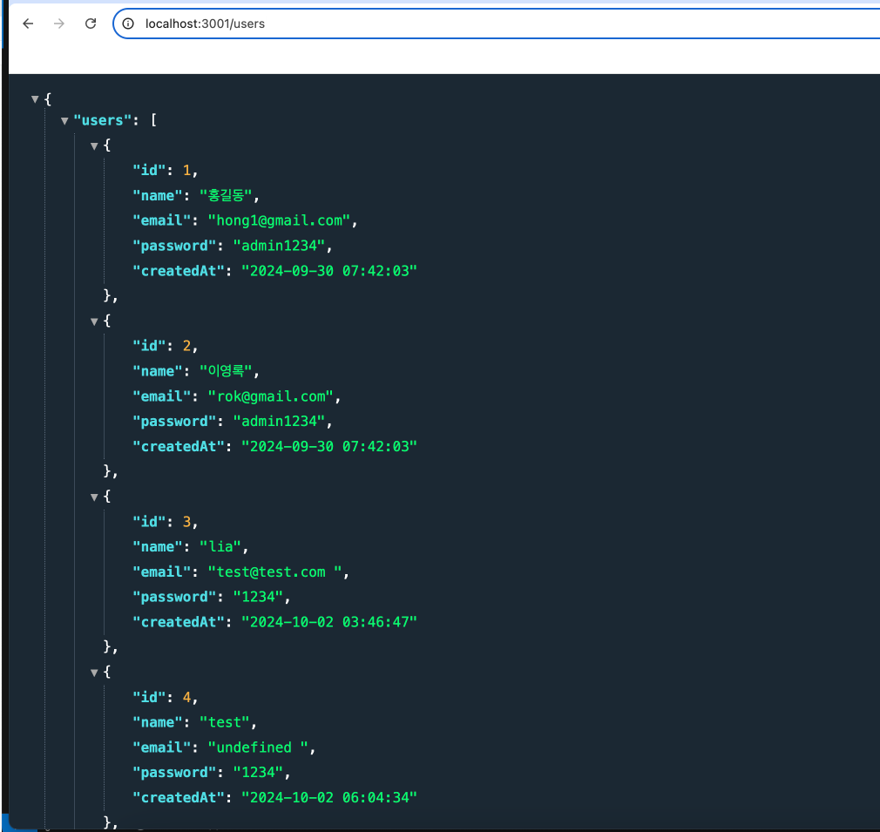This screenshot has height=832, width=880.
Task: Select the name value "홍길동"
Action: (226, 195)
